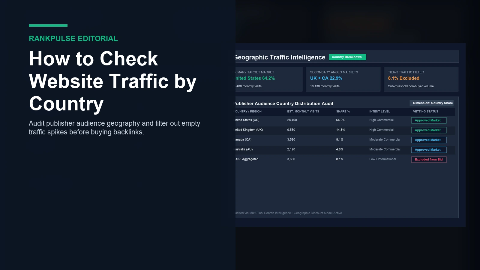Click the RANKPULSE EDITORIAL heading
Viewport: 480px width, 270px height.
pos(73,38)
